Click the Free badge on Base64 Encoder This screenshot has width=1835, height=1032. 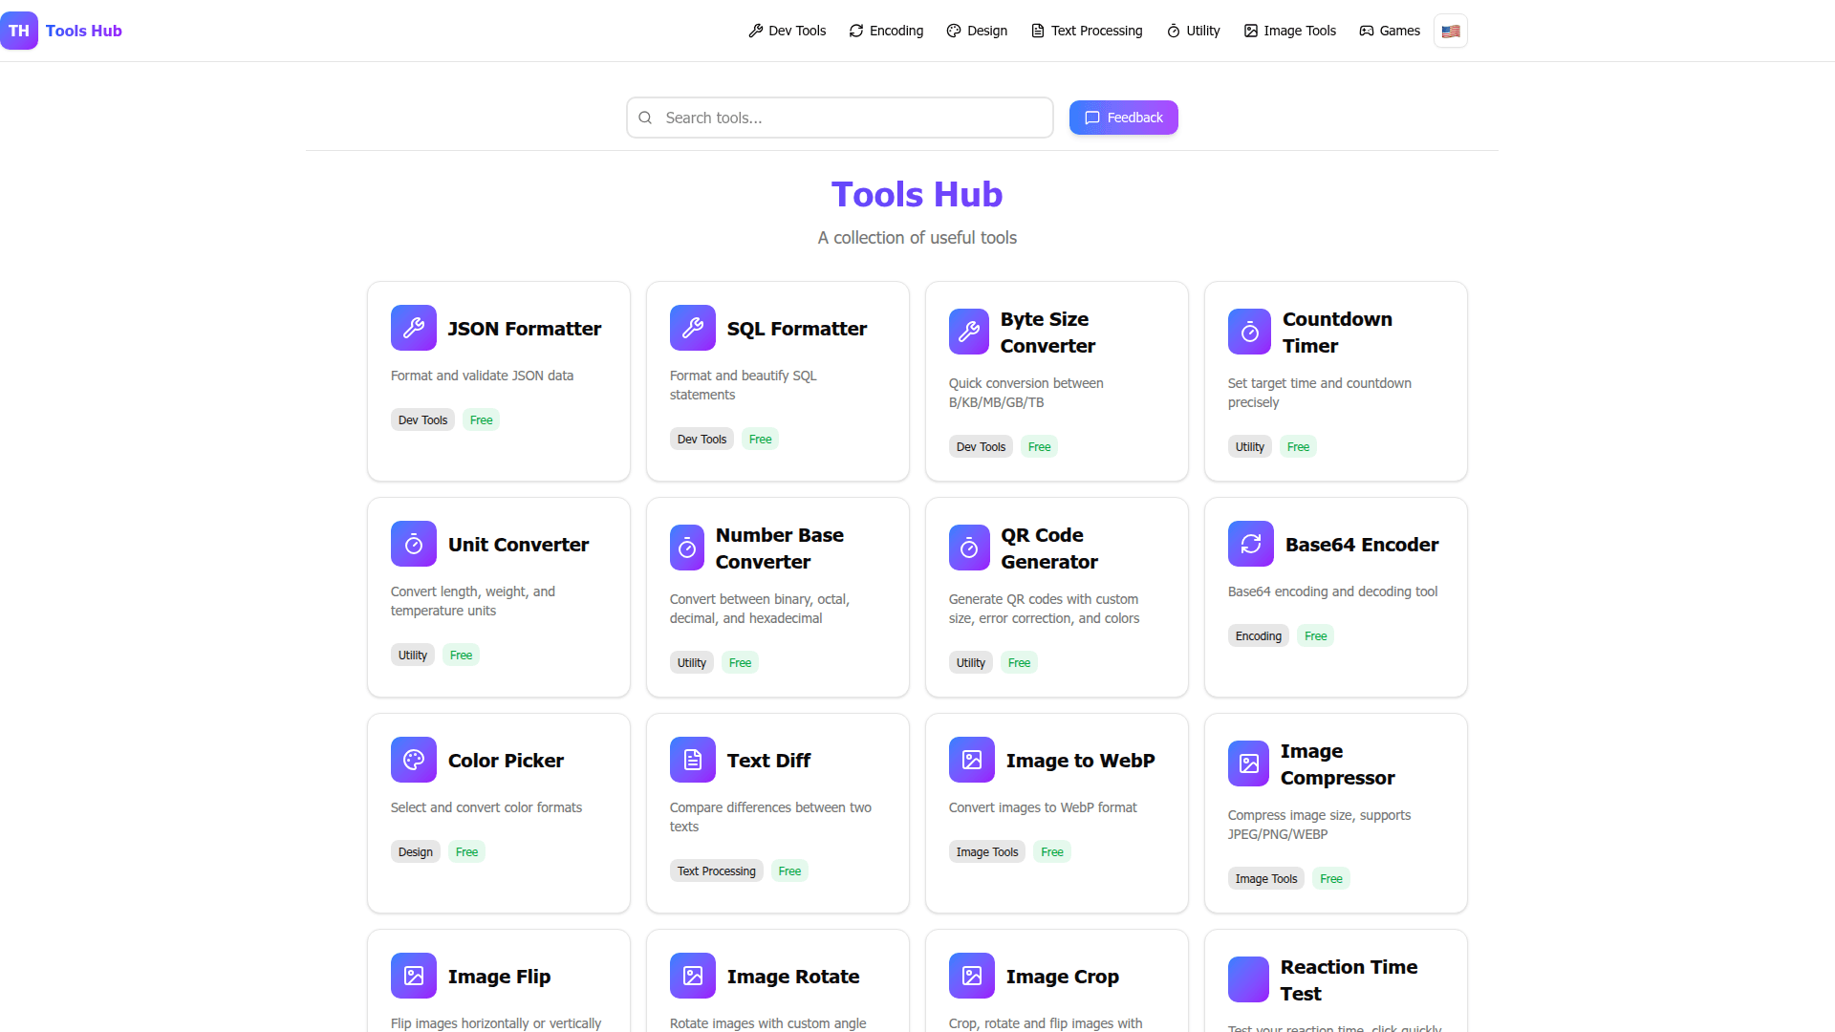(x=1315, y=635)
